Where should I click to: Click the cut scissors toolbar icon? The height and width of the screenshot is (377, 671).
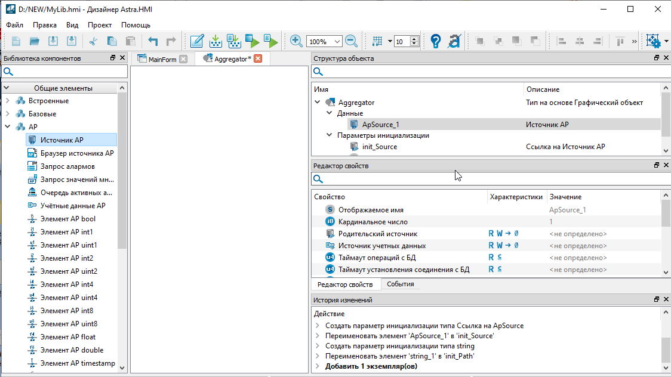(x=93, y=41)
